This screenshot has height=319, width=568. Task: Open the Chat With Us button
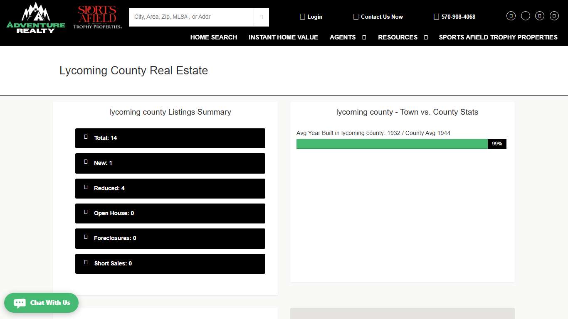41,303
